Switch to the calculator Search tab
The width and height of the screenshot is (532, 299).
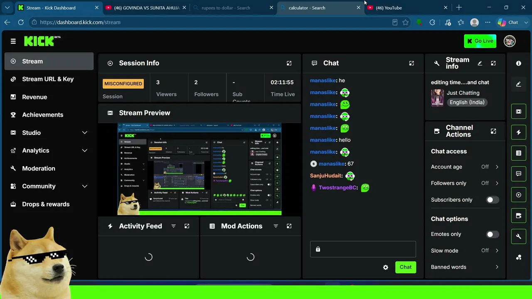pyautogui.click(x=319, y=7)
